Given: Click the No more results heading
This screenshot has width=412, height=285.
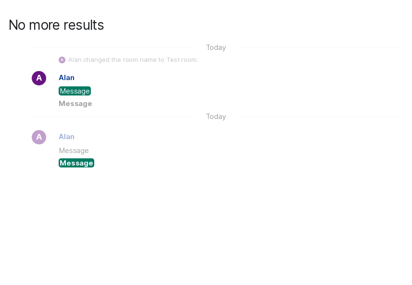Looking at the screenshot, I should point(56,25).
